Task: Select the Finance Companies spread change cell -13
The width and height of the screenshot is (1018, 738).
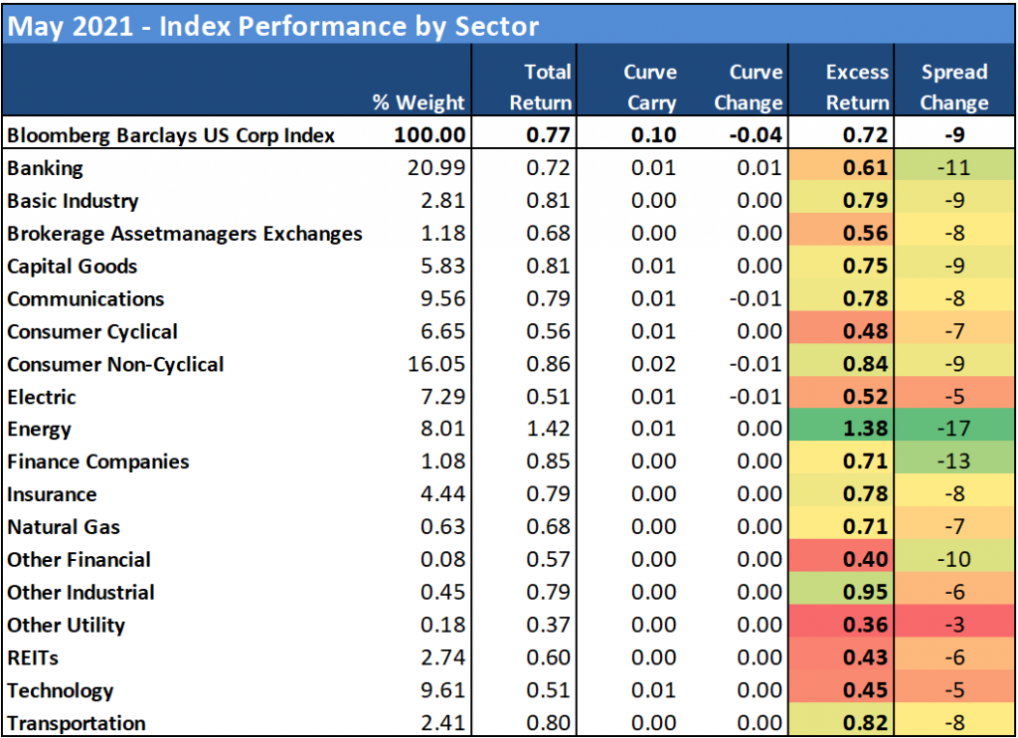Action: (x=954, y=461)
